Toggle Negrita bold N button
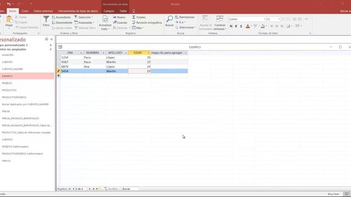The height and width of the screenshot is (197, 351). (231, 26)
